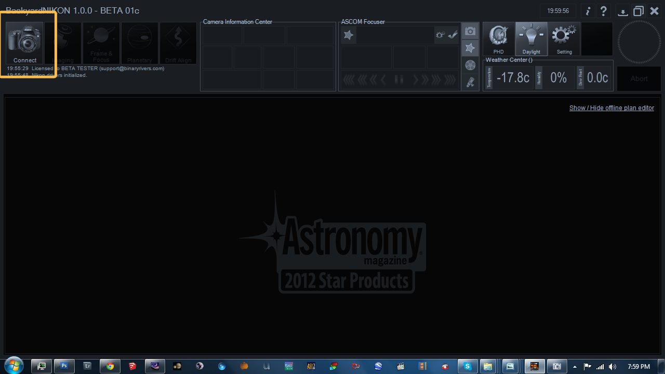Select the star tab icon in side strip
Screen dimensions: 665x374
[x=470, y=48]
